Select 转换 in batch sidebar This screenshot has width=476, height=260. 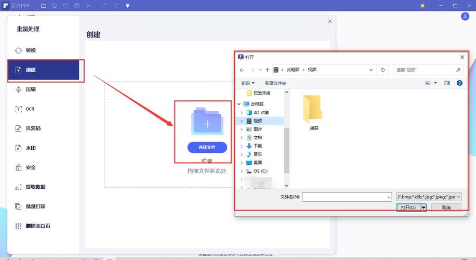coord(44,50)
